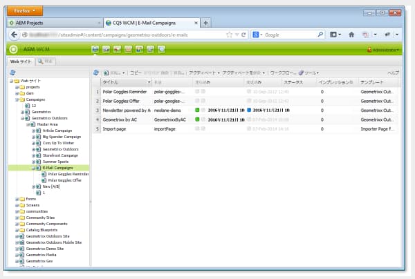This screenshot has height=279, width=415.
Task: Open the Digital Assets console icon
Action: (x=106, y=49)
